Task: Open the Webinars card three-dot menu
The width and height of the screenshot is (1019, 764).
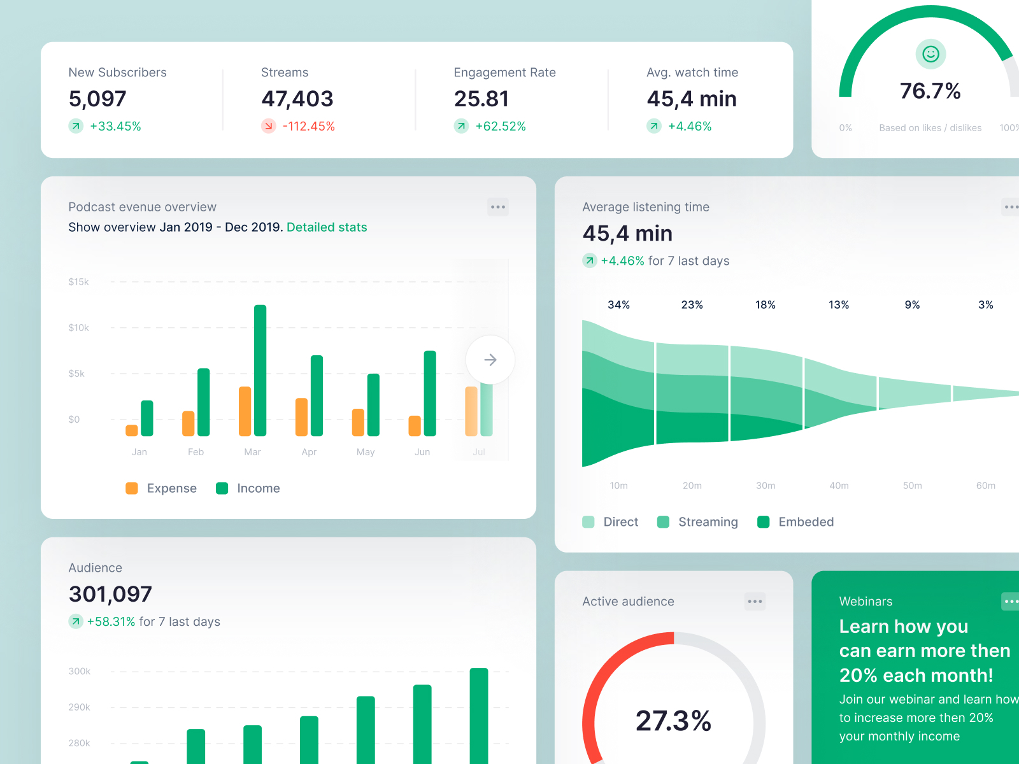Action: 1011,602
